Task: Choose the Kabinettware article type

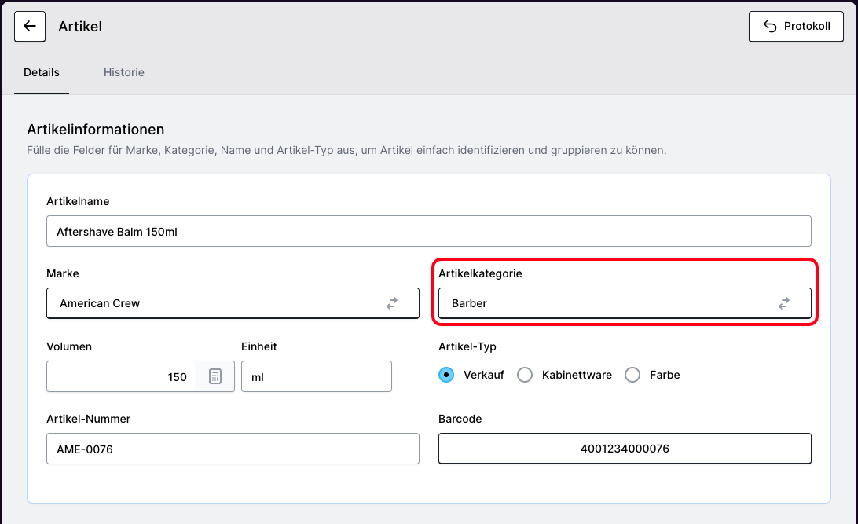Action: 525,375
